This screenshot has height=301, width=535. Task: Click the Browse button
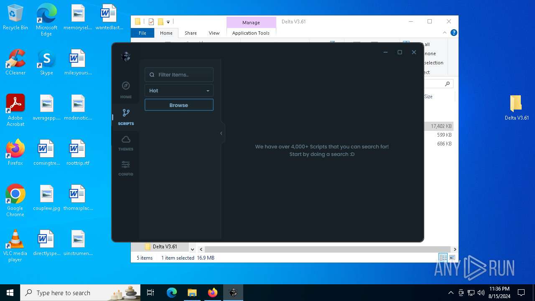[179, 105]
